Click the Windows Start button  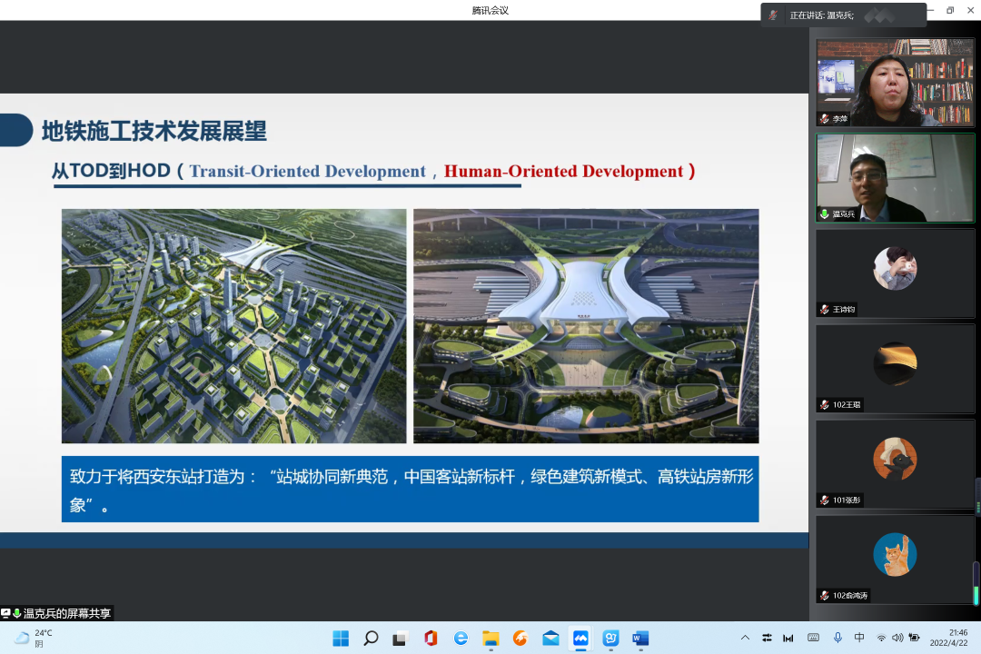[x=341, y=638]
